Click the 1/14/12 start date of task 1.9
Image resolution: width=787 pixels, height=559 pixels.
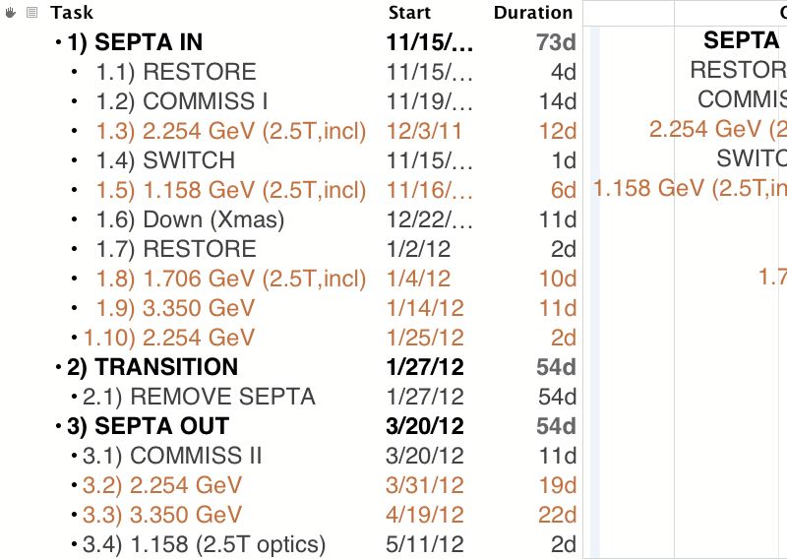click(425, 308)
